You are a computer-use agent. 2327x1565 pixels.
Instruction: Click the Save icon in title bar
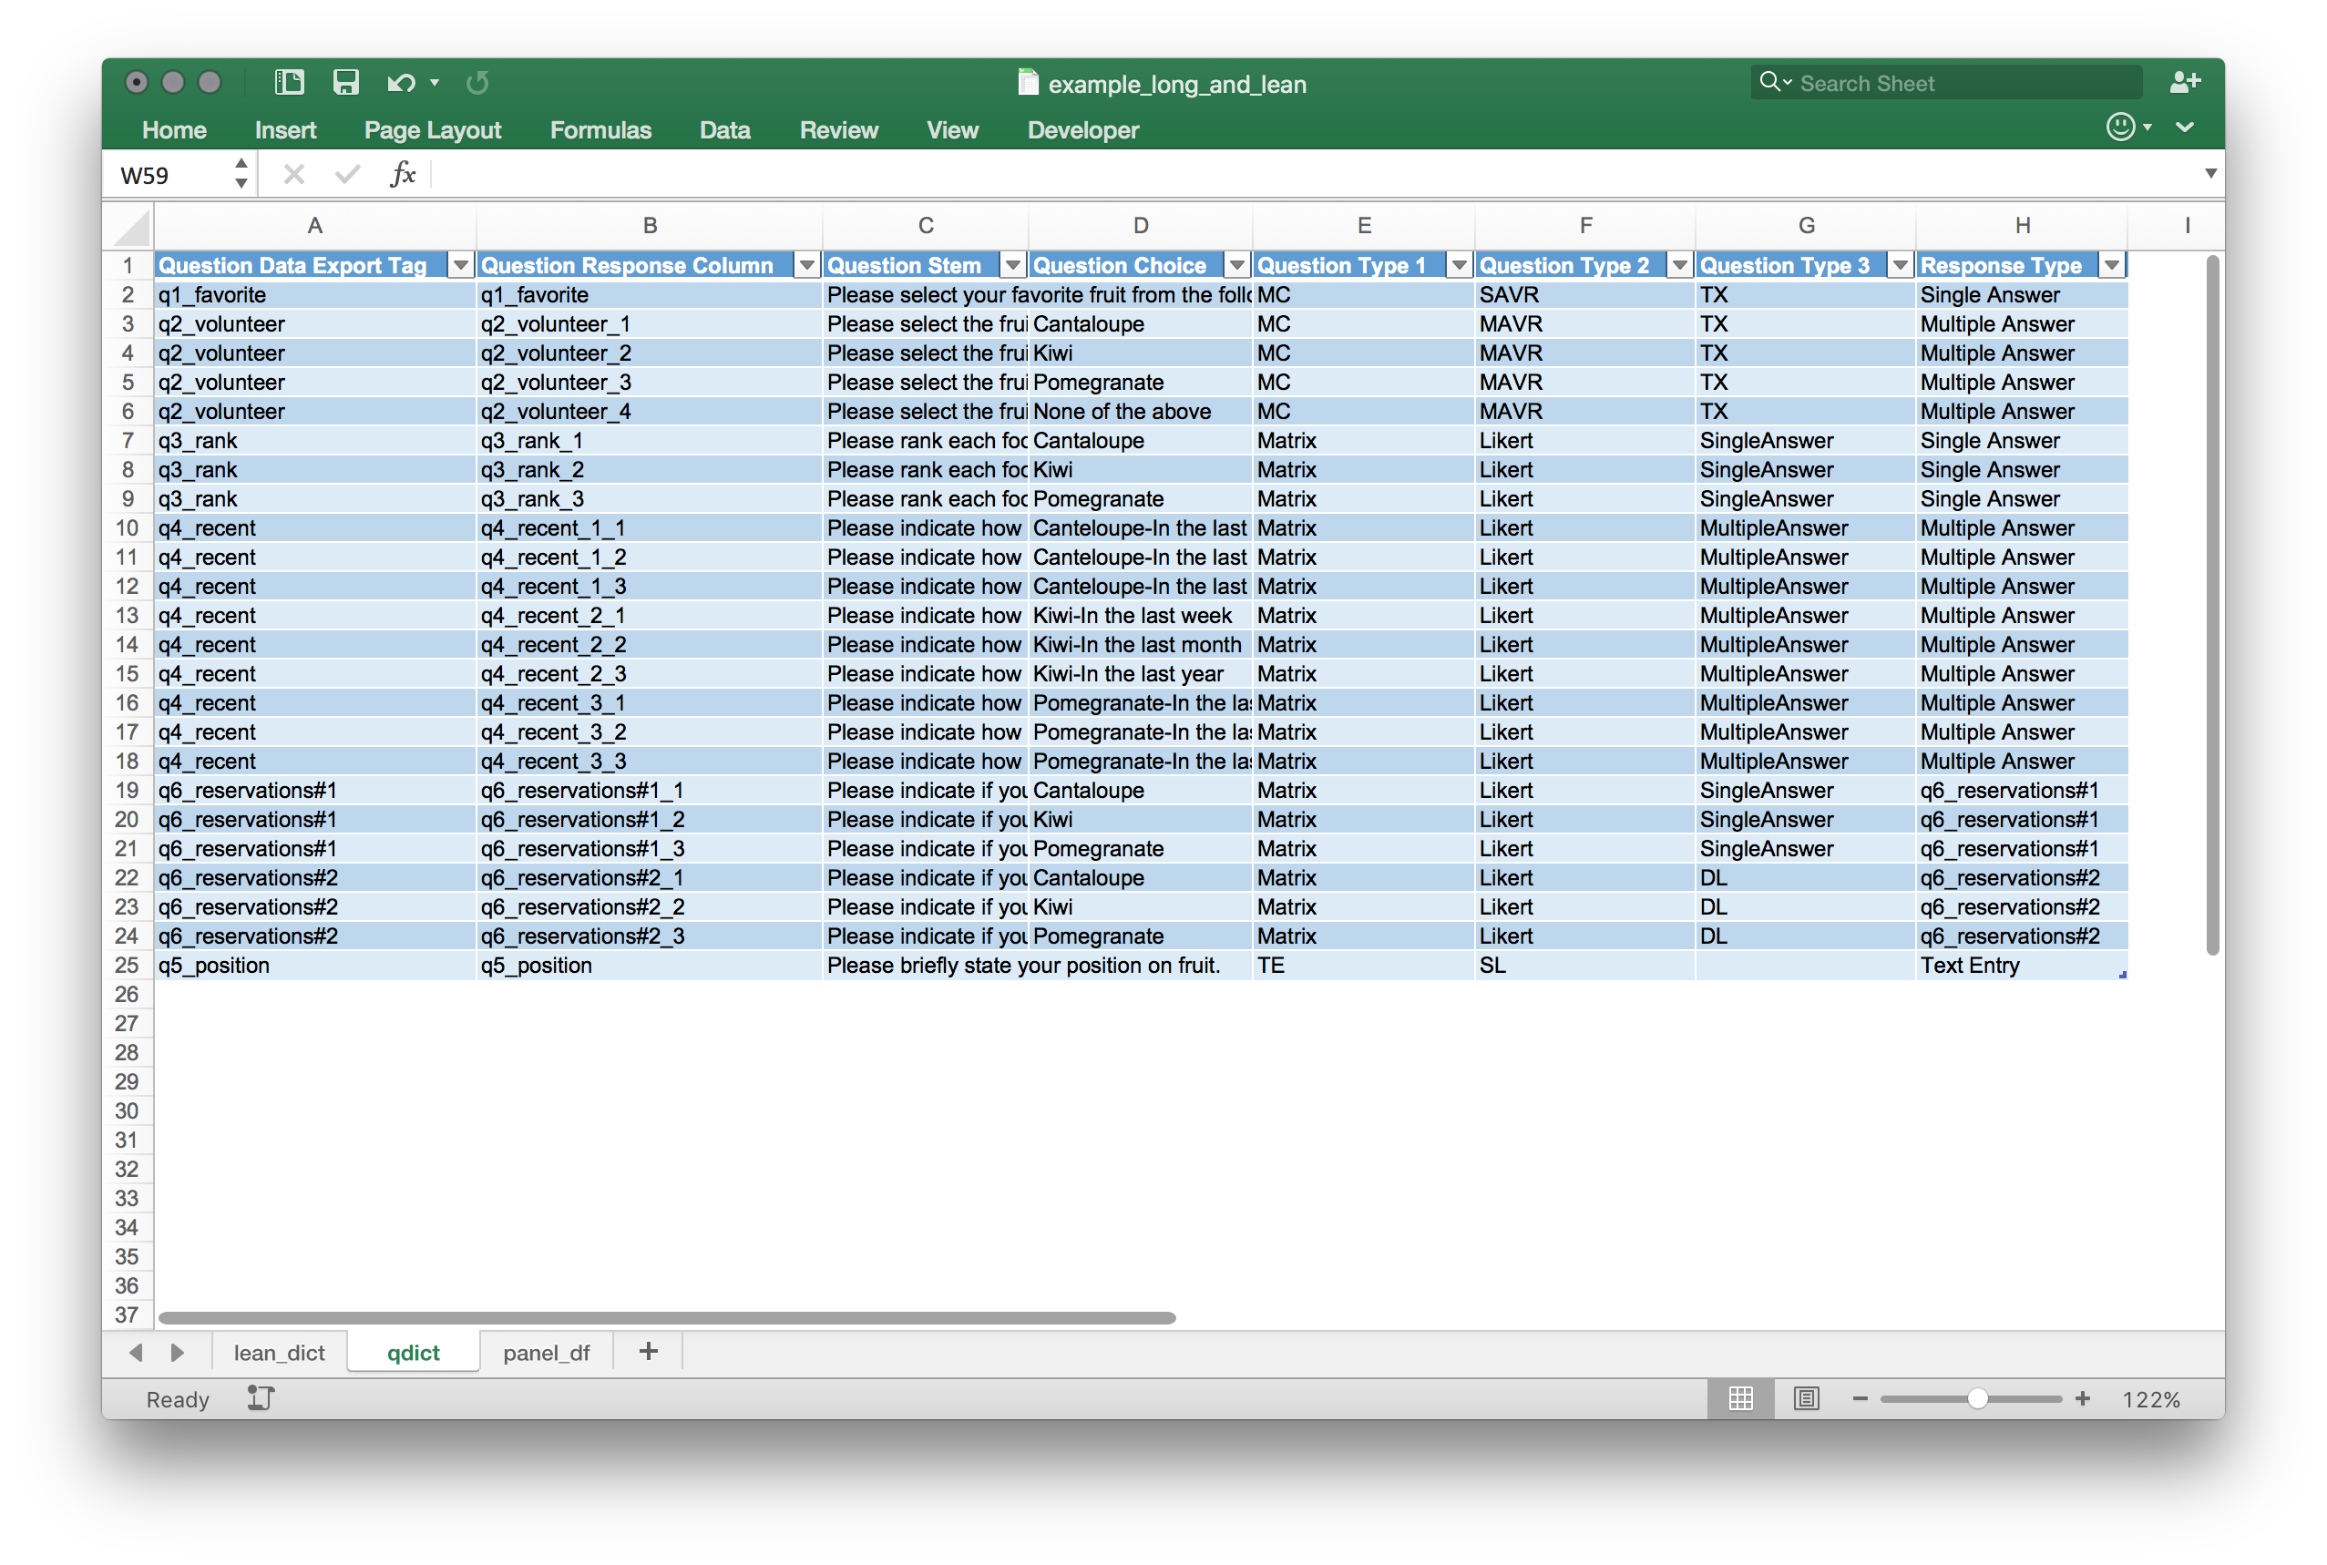pyautogui.click(x=345, y=83)
